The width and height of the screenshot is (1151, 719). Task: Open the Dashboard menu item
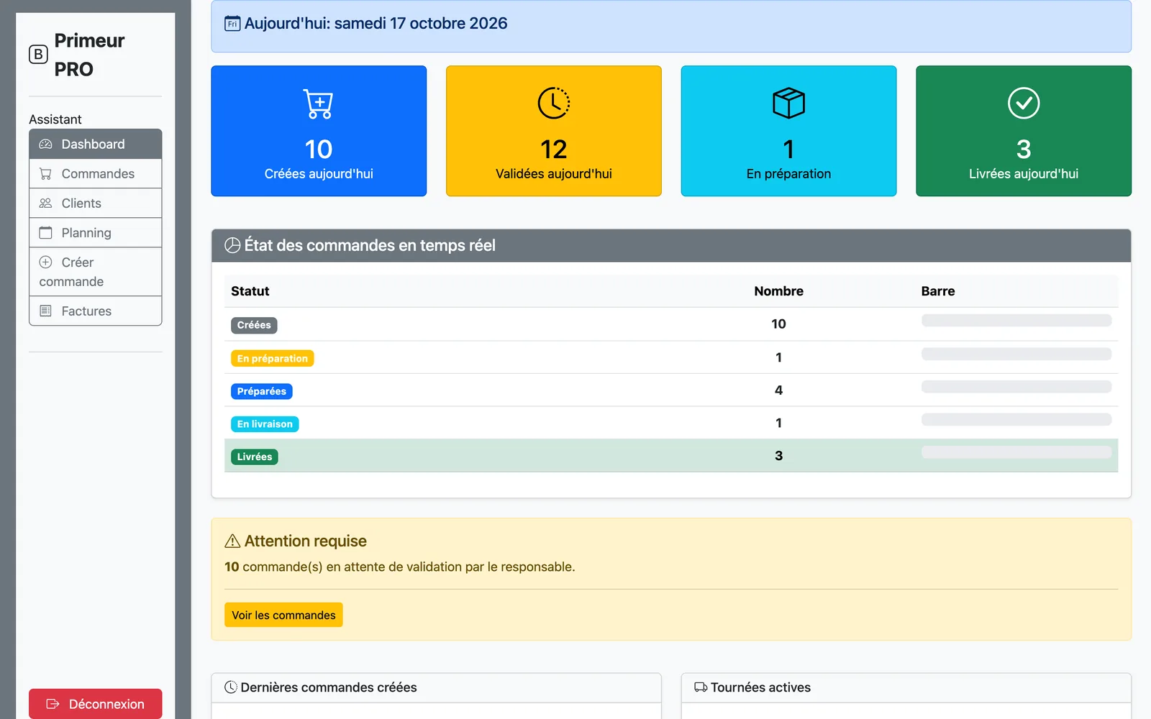click(x=96, y=145)
